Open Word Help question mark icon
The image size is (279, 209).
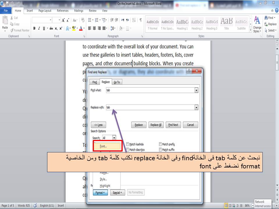[x=277, y=10]
